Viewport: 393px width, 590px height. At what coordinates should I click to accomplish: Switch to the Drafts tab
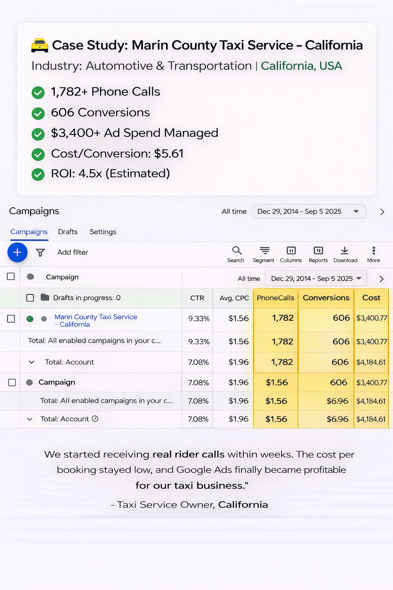(68, 232)
